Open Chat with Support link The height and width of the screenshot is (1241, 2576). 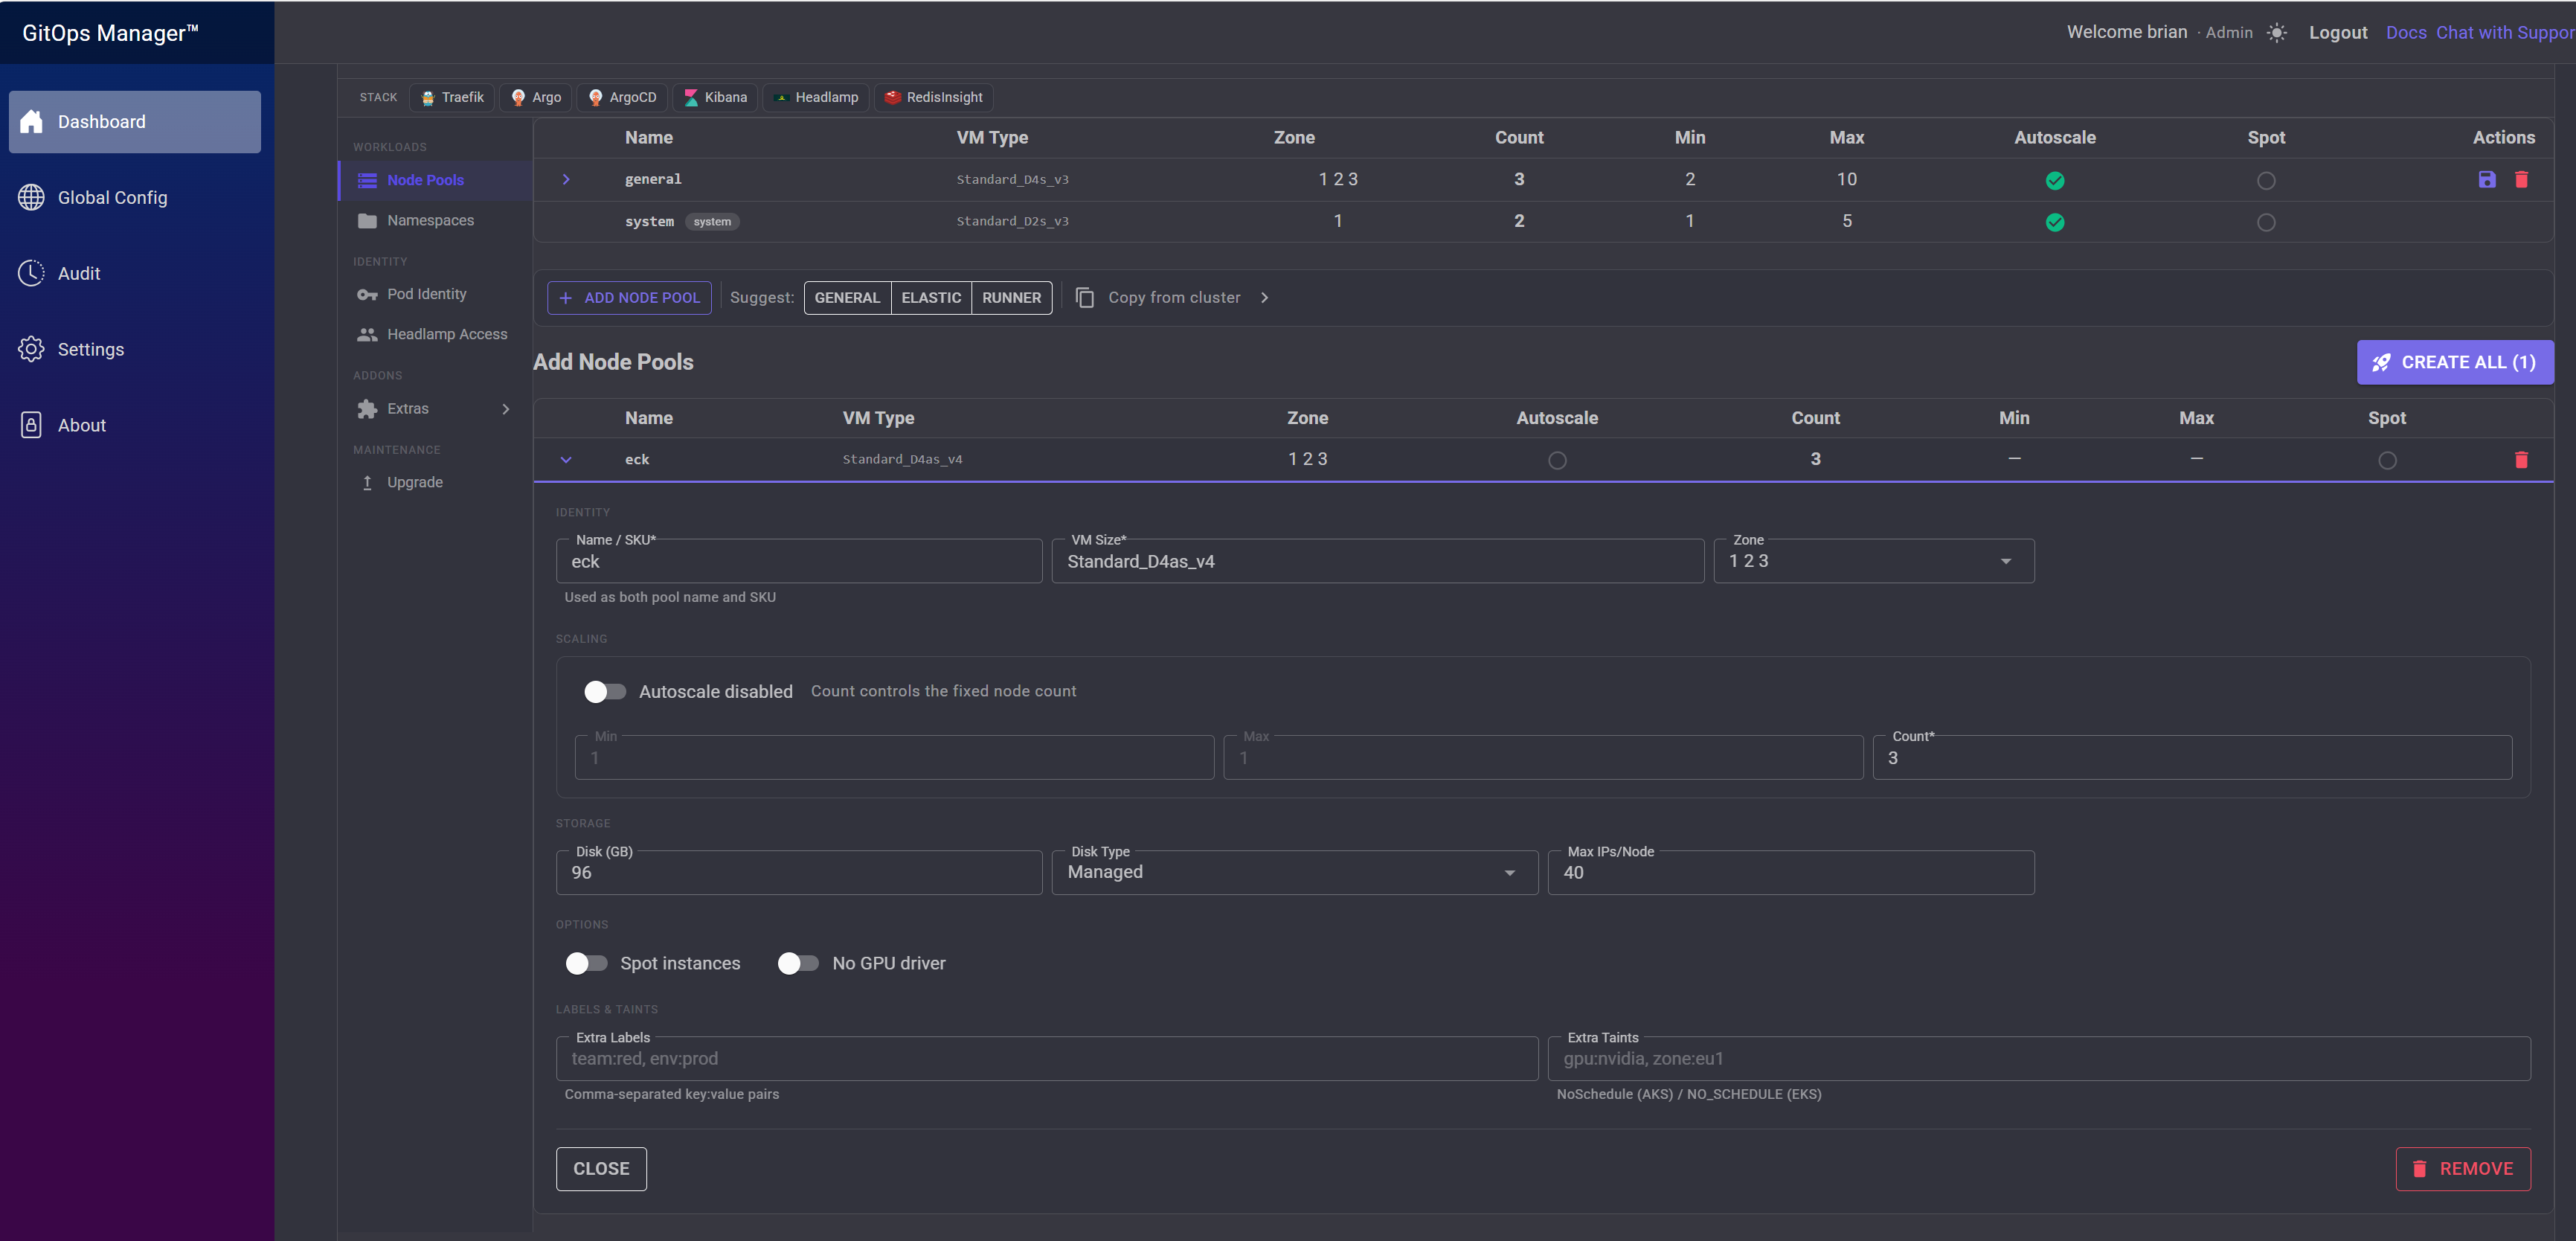tap(2505, 32)
